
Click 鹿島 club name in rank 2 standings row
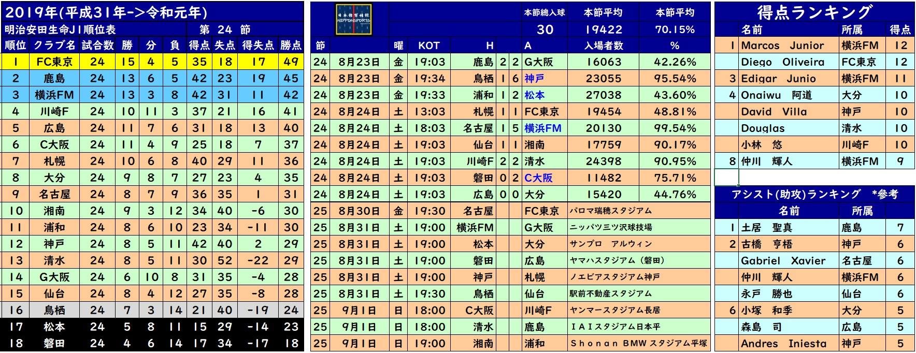point(54,79)
